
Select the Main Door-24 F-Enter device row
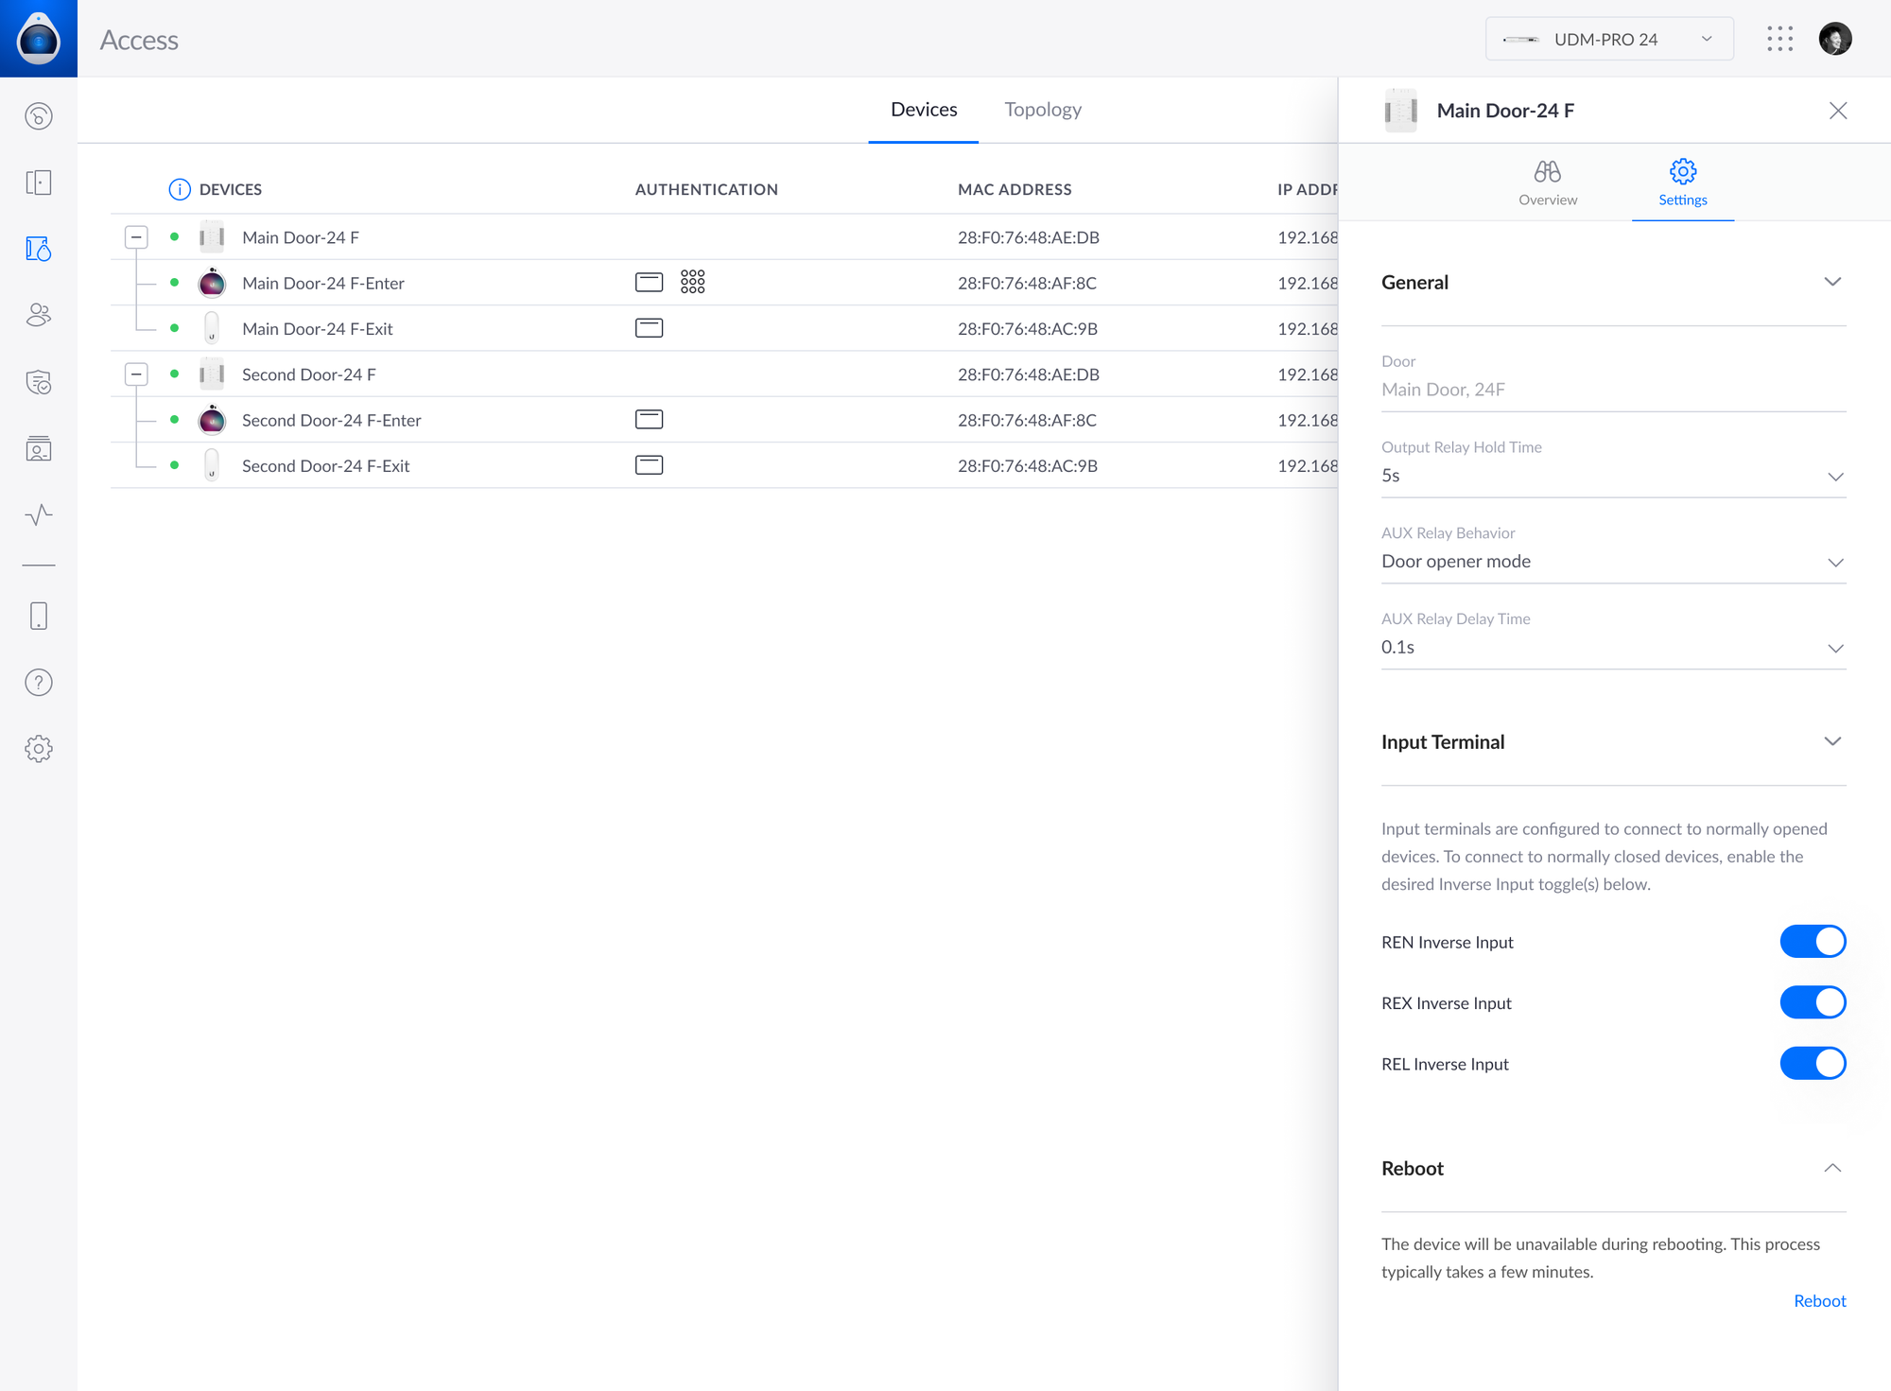pos(323,283)
